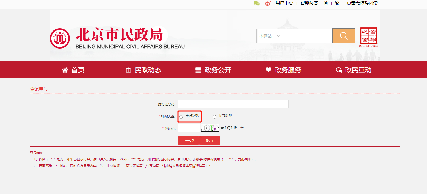Image resolution: width=427 pixels, height=194 pixels.
Task: Switch to traditional Chinese via 繁
Action: 337,3
